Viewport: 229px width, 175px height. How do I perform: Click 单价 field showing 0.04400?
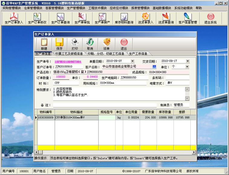90,77
